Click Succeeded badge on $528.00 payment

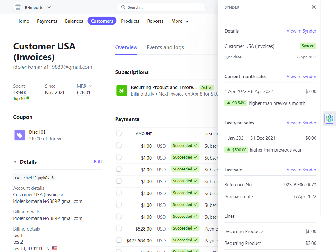point(185,228)
